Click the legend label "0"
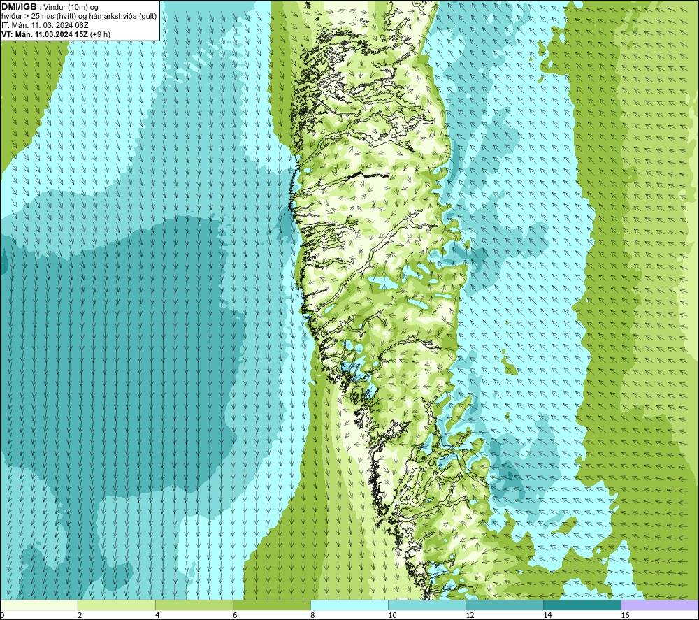 2,616
